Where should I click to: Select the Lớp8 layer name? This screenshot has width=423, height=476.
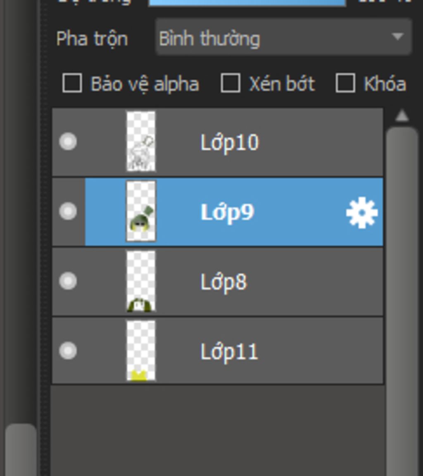(223, 282)
